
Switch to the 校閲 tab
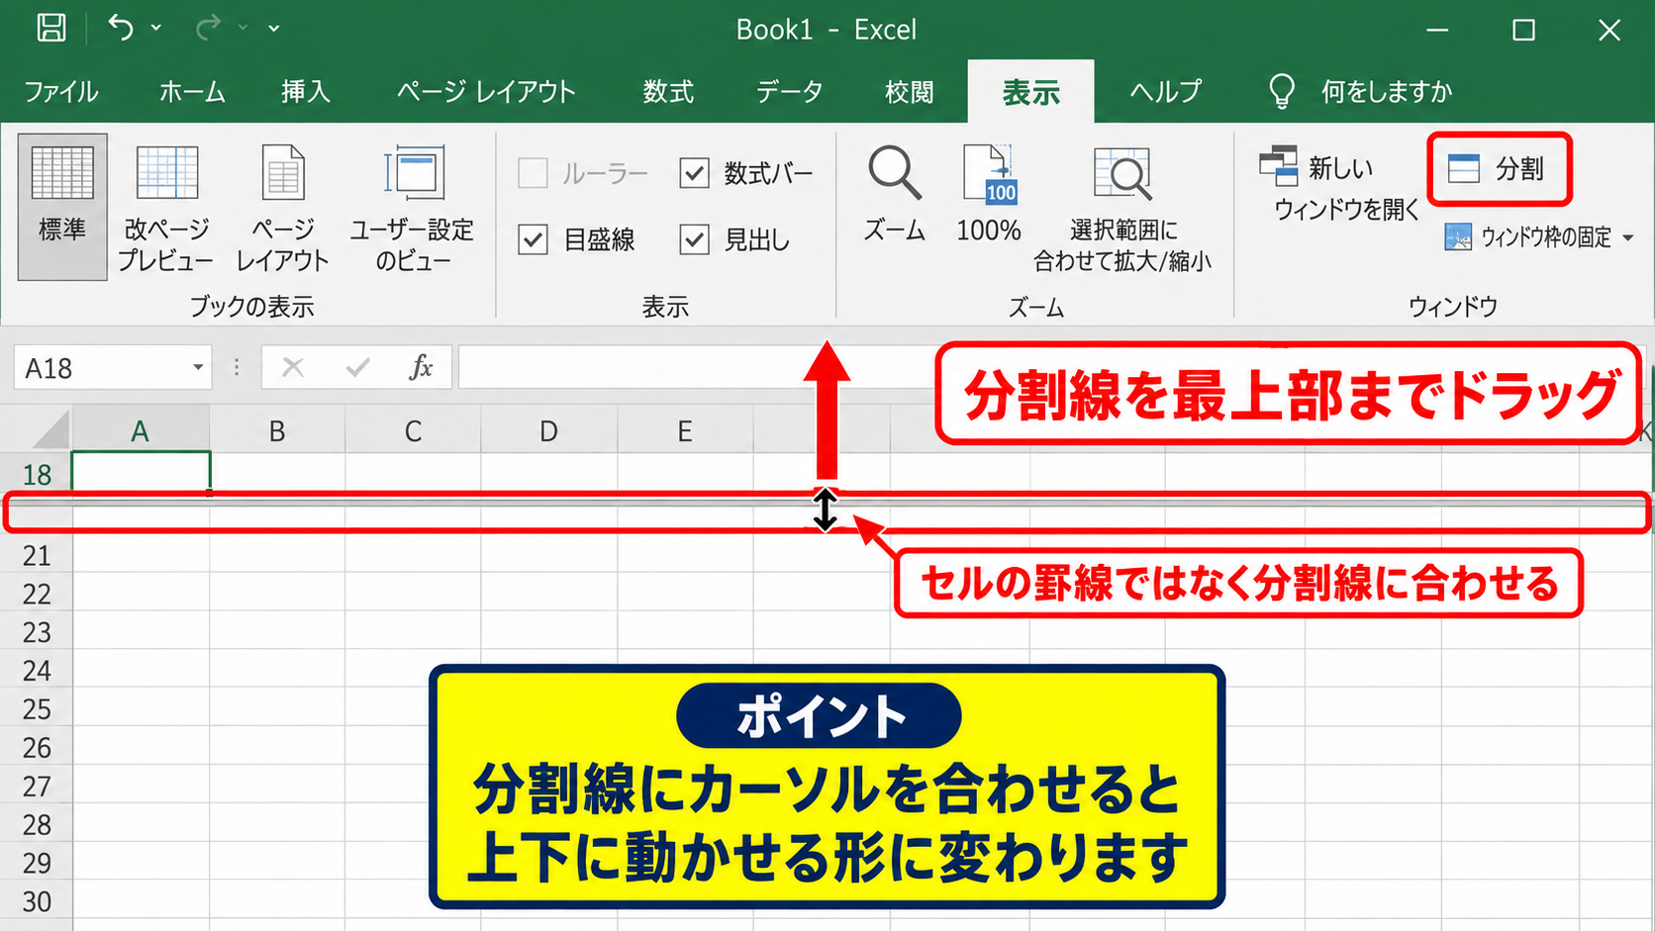[909, 92]
